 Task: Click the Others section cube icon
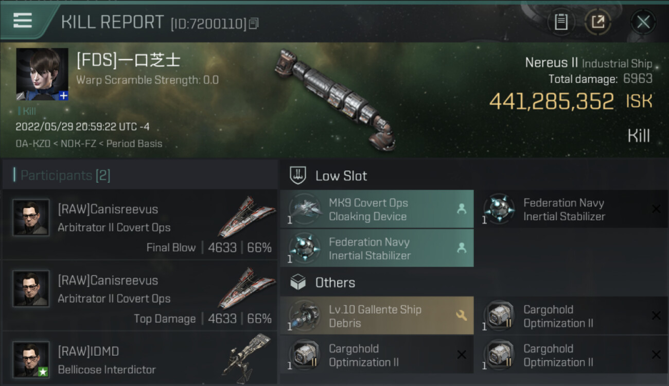(298, 282)
